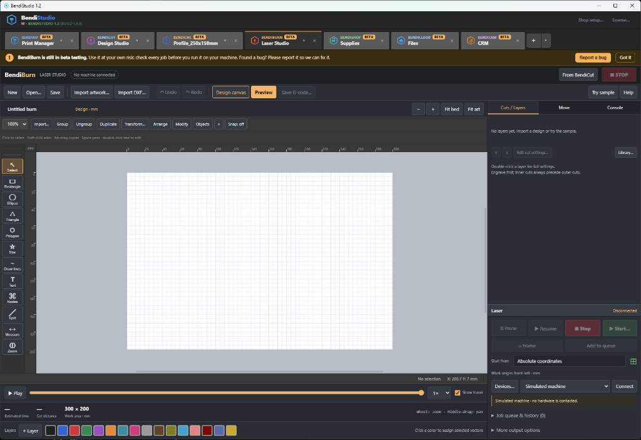This screenshot has width=641, height=440.
Task: Click the red STOP button in header
Action: [619, 75]
